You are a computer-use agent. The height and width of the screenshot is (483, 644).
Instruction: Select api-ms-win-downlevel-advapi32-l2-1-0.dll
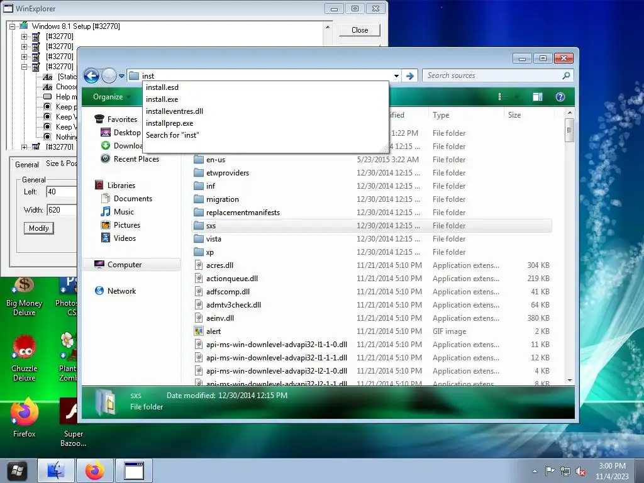(x=277, y=370)
